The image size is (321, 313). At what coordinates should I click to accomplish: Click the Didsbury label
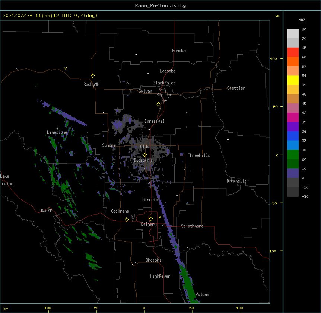coord(143,160)
